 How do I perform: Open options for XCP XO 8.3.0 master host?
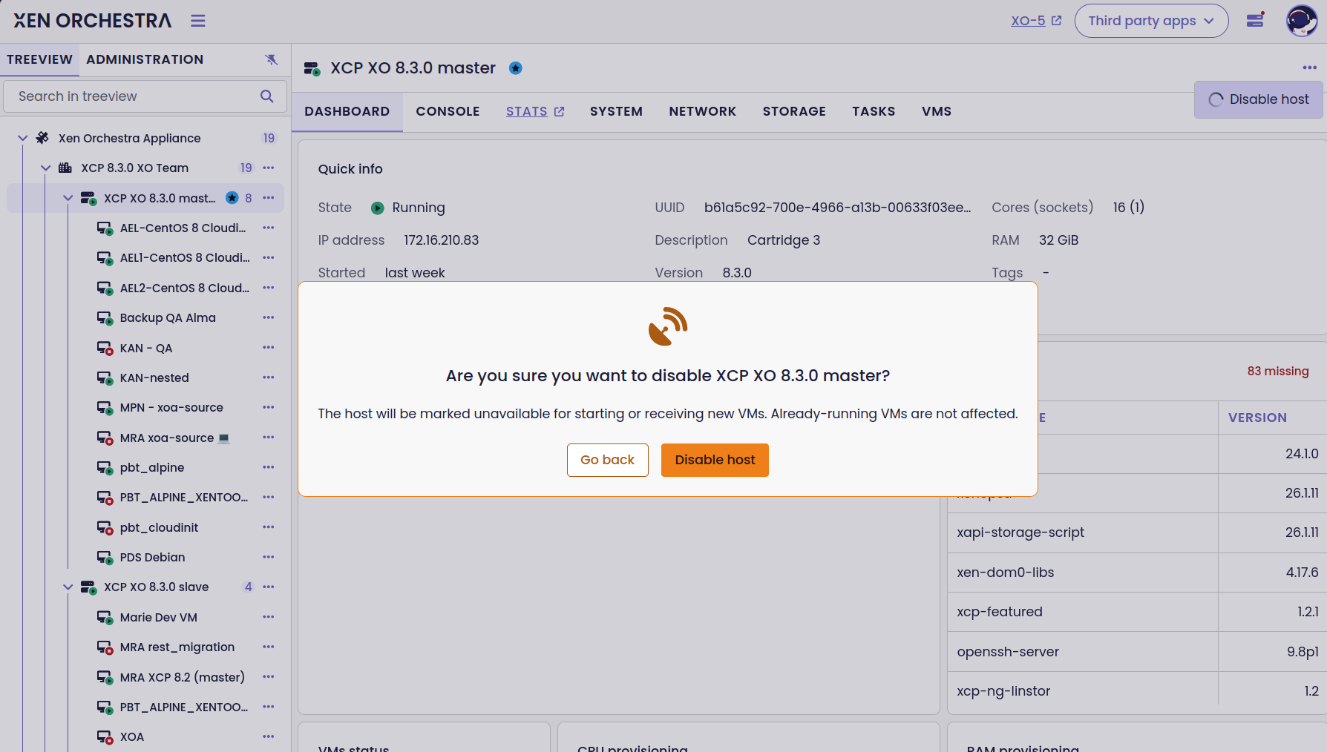point(269,198)
